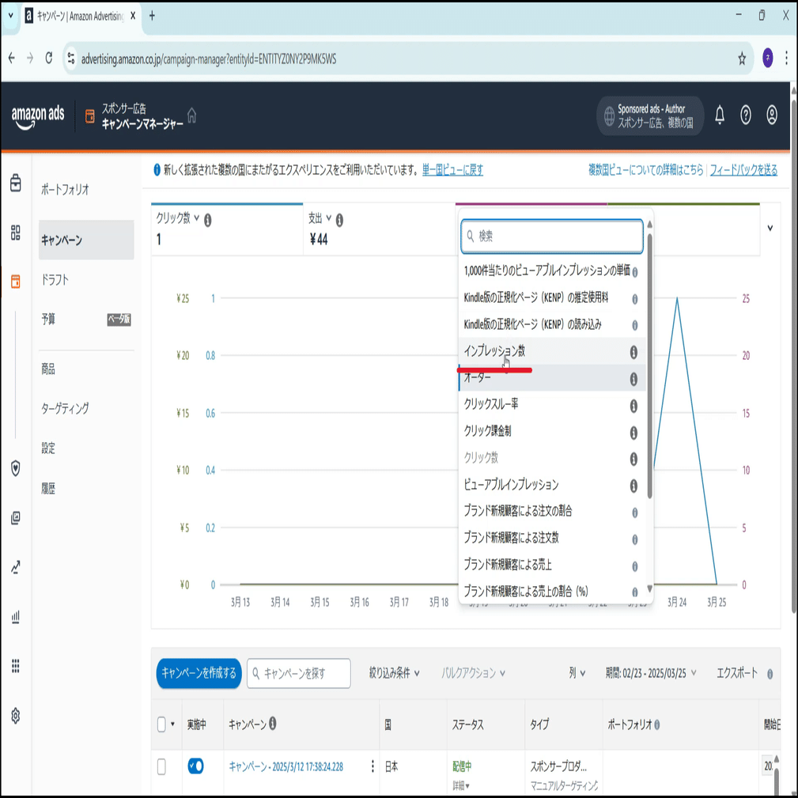
Task: Select ビューアブルインプレッション from metric list
Action: pyautogui.click(x=552, y=485)
